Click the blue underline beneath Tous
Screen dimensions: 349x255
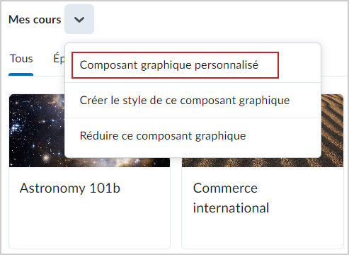click(21, 74)
